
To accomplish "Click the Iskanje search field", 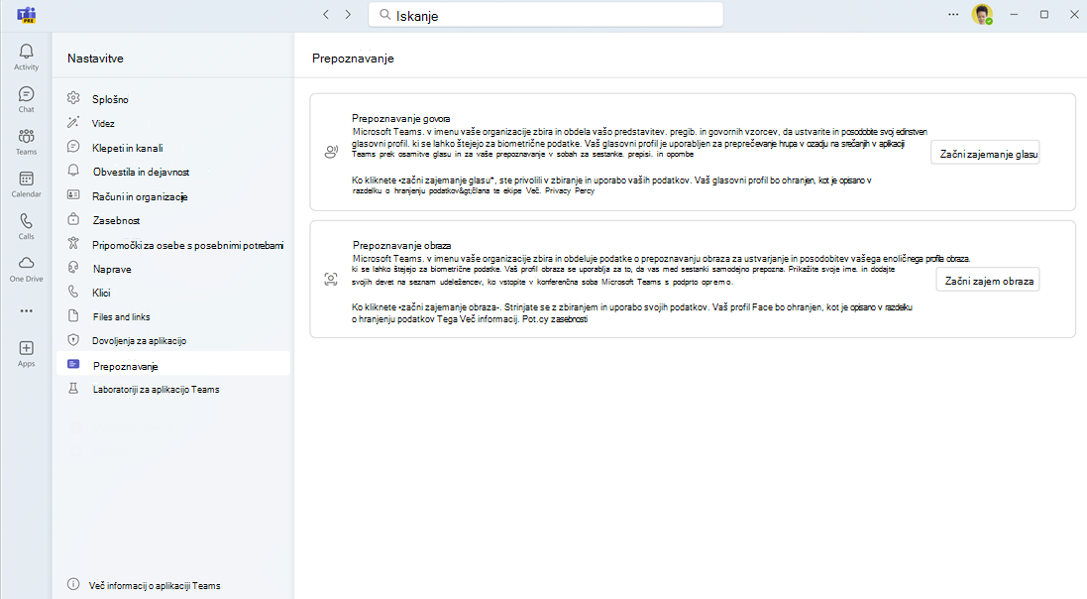I will (546, 15).
